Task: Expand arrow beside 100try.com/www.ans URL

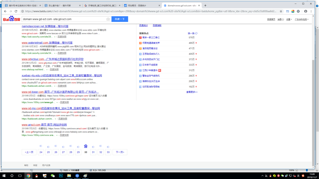Action: (x=57, y=135)
